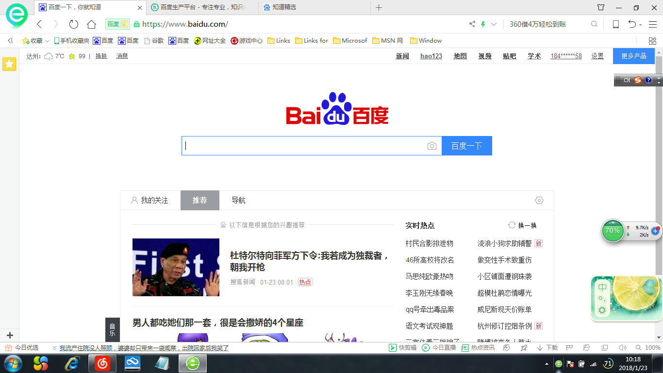
Task: Click the undo closed-tab arrow icon
Action: pyautogui.click(x=632, y=24)
